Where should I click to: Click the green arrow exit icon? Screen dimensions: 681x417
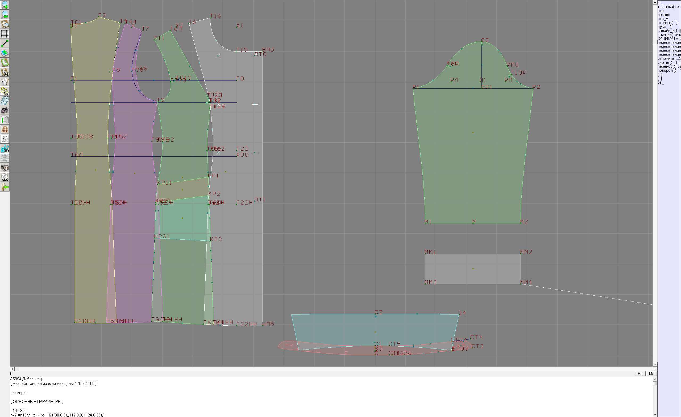pyautogui.click(x=5, y=187)
